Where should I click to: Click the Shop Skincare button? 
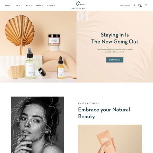coord(115,60)
